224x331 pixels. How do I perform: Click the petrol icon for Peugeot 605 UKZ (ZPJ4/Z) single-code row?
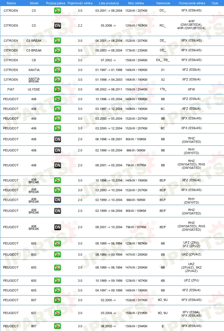[x=57, y=254]
